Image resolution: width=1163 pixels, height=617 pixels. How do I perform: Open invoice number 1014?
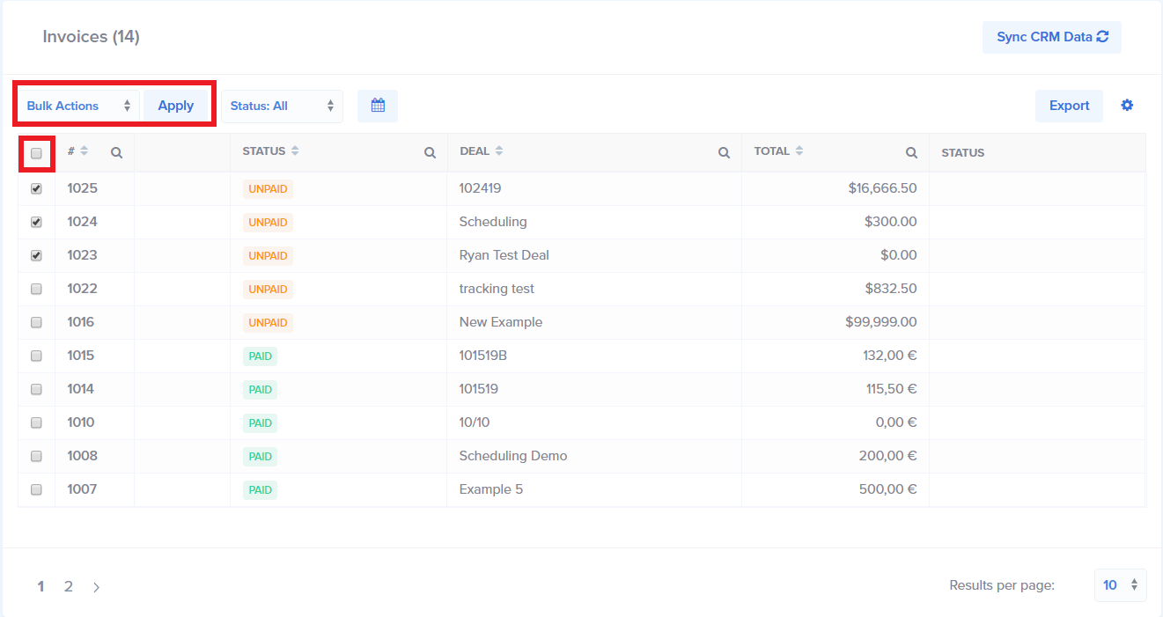(x=81, y=389)
